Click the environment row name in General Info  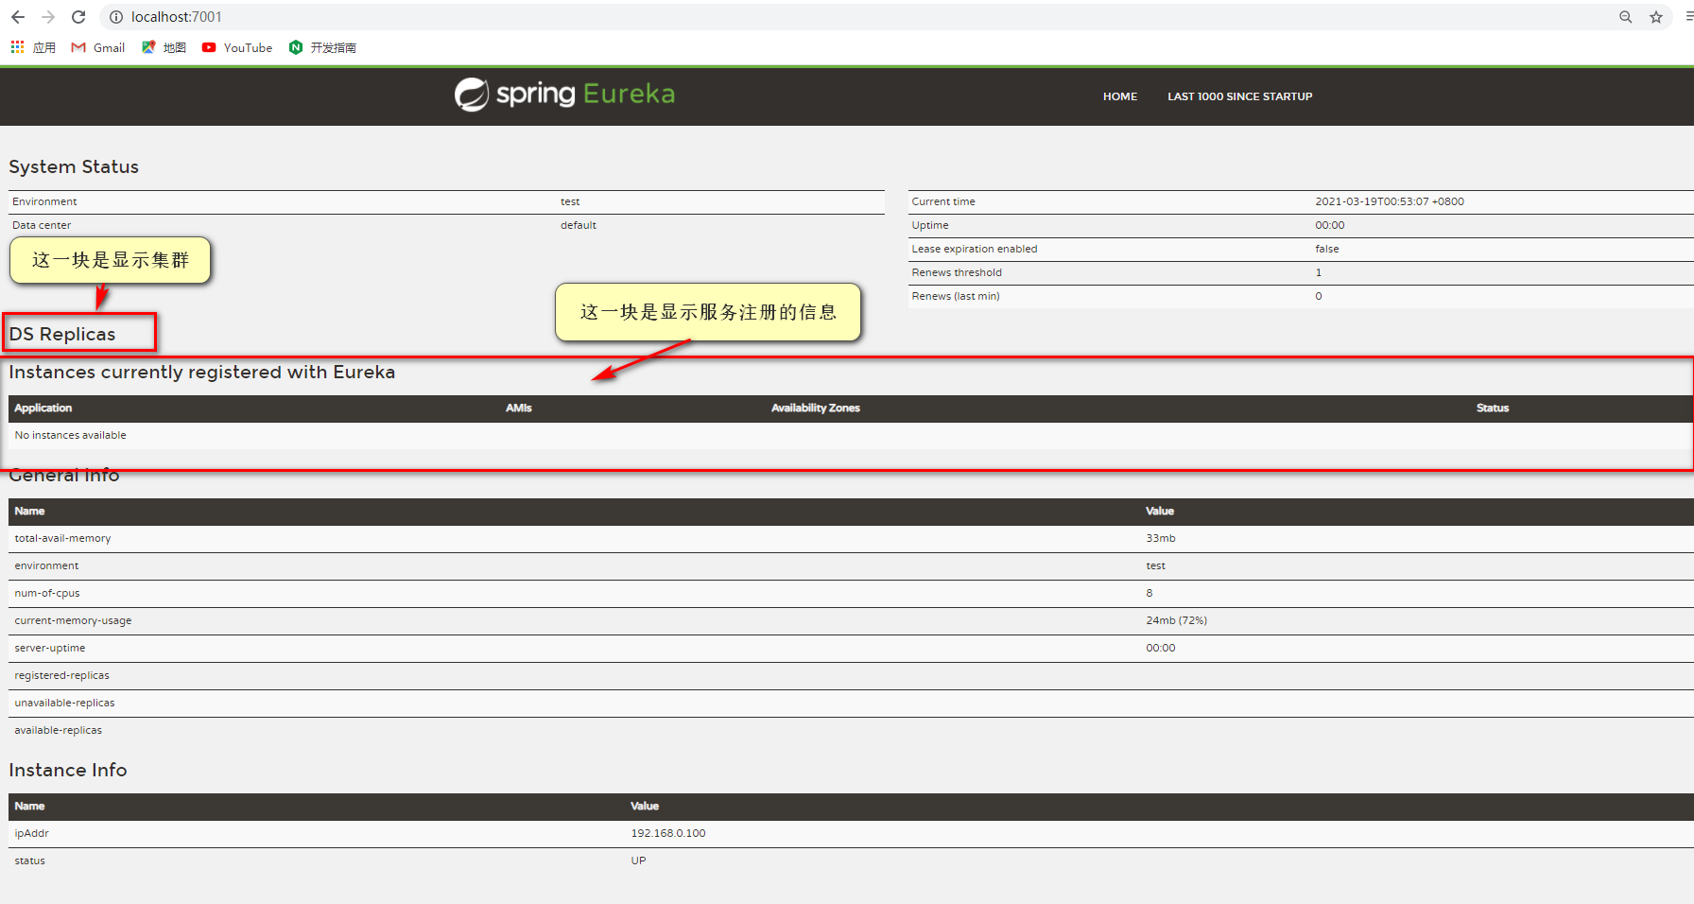click(47, 565)
